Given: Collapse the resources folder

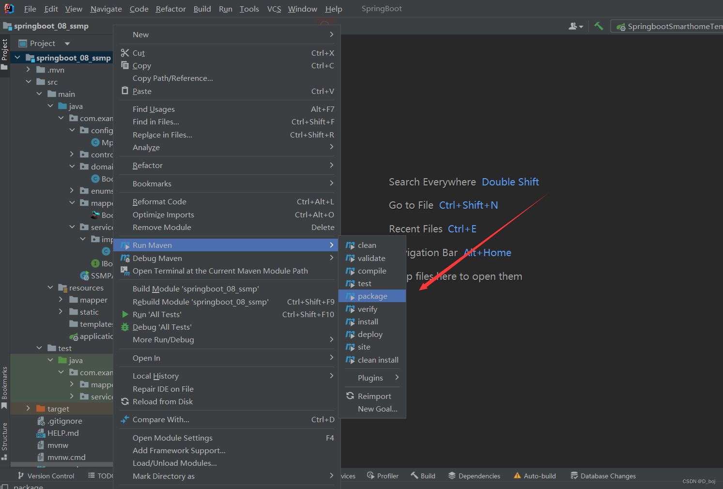Looking at the screenshot, I should tap(50, 288).
